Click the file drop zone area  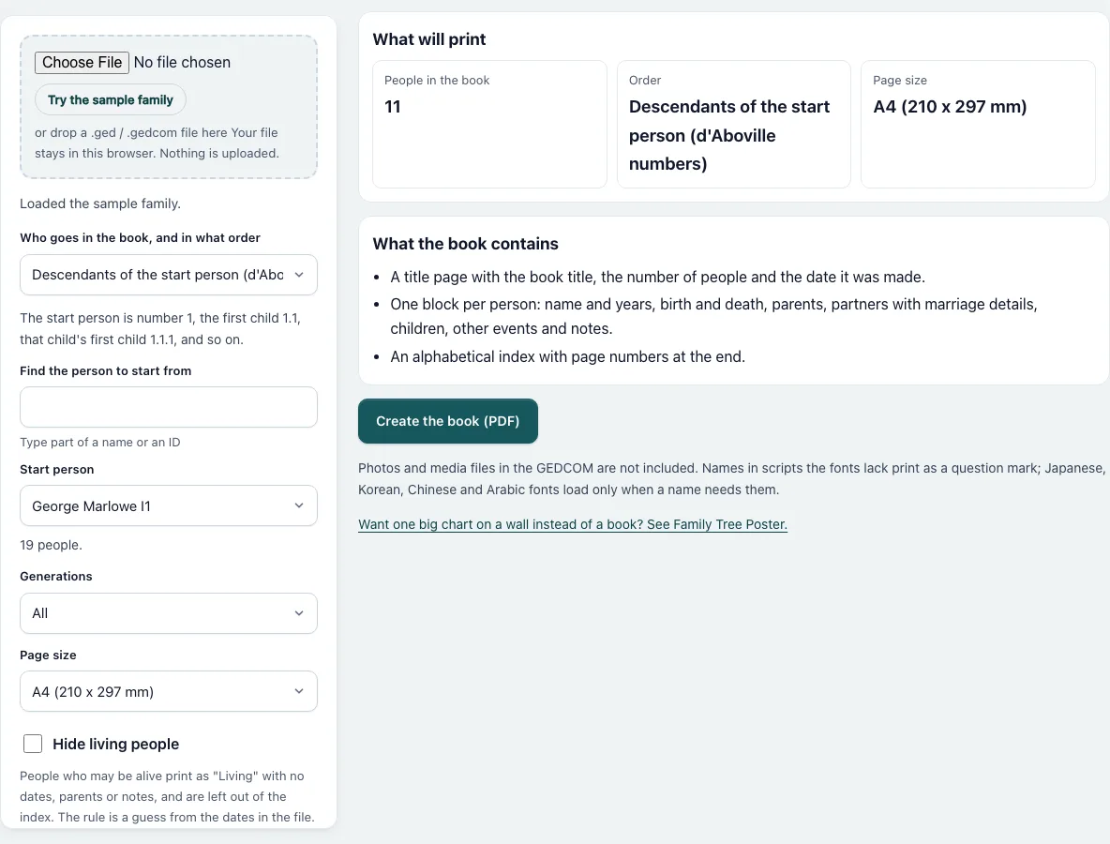[169, 106]
